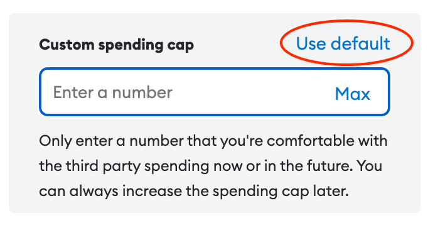
Task: Click the Use default link
Action: (x=343, y=43)
